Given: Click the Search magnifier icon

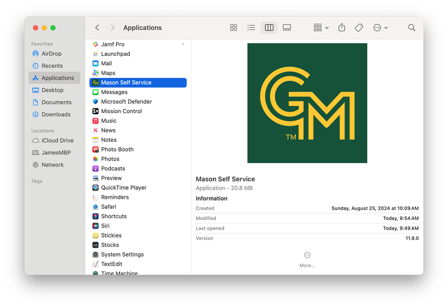Looking at the screenshot, I should pos(412,28).
